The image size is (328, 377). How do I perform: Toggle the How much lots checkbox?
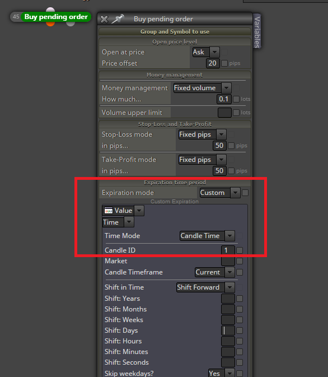pos(236,99)
